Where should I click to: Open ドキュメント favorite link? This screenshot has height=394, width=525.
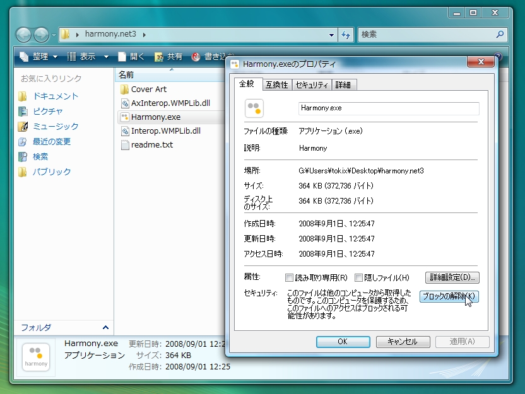[x=56, y=96]
